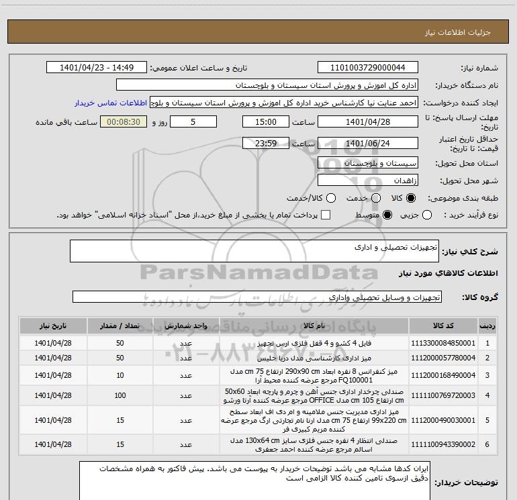Choose the جزیی purchase process option
The height and width of the screenshot is (500, 517).
click(426, 215)
